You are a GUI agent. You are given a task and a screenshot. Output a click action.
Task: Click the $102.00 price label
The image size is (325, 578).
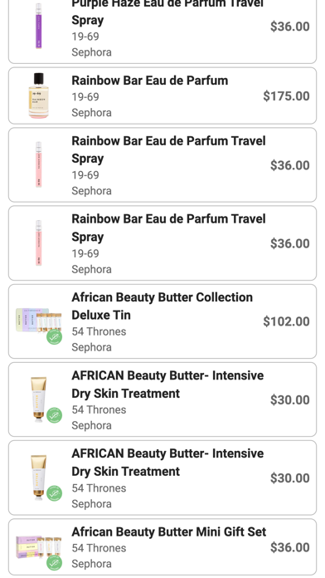(x=286, y=321)
